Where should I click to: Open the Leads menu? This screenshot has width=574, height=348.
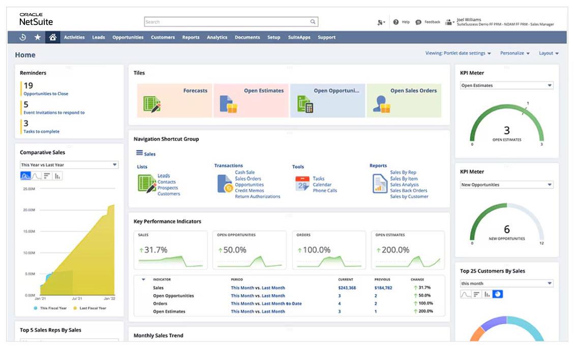(x=99, y=37)
